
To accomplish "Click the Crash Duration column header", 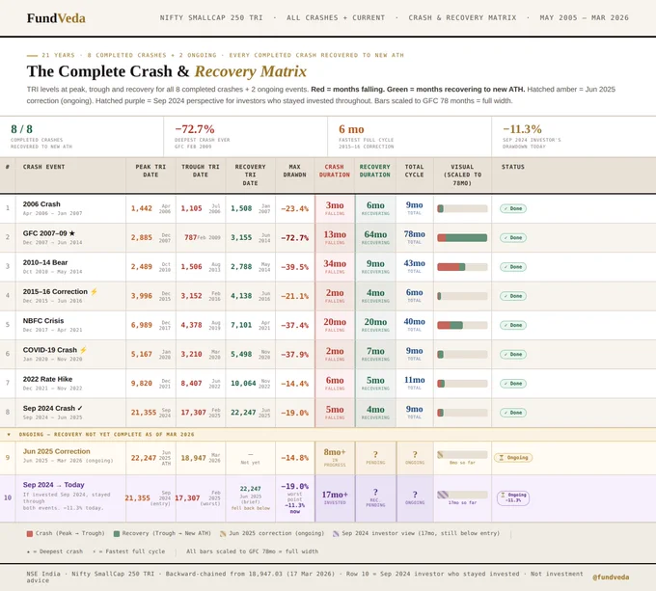I will (335, 171).
